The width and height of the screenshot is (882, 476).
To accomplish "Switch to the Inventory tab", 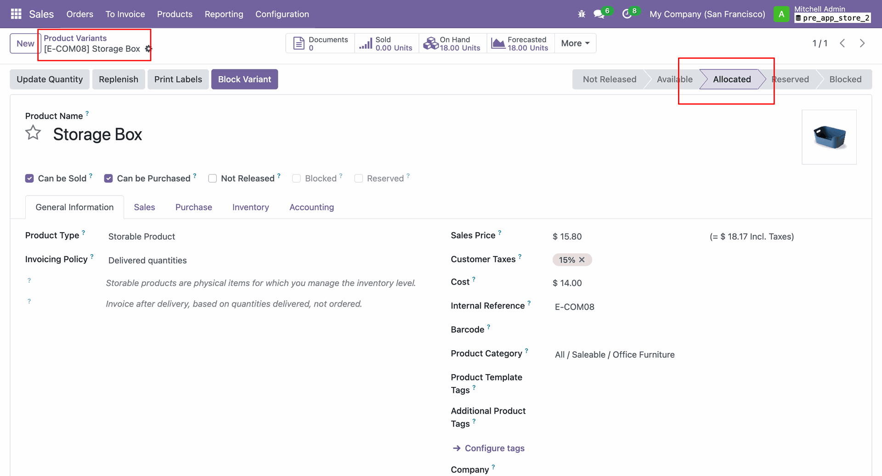I will pos(250,207).
